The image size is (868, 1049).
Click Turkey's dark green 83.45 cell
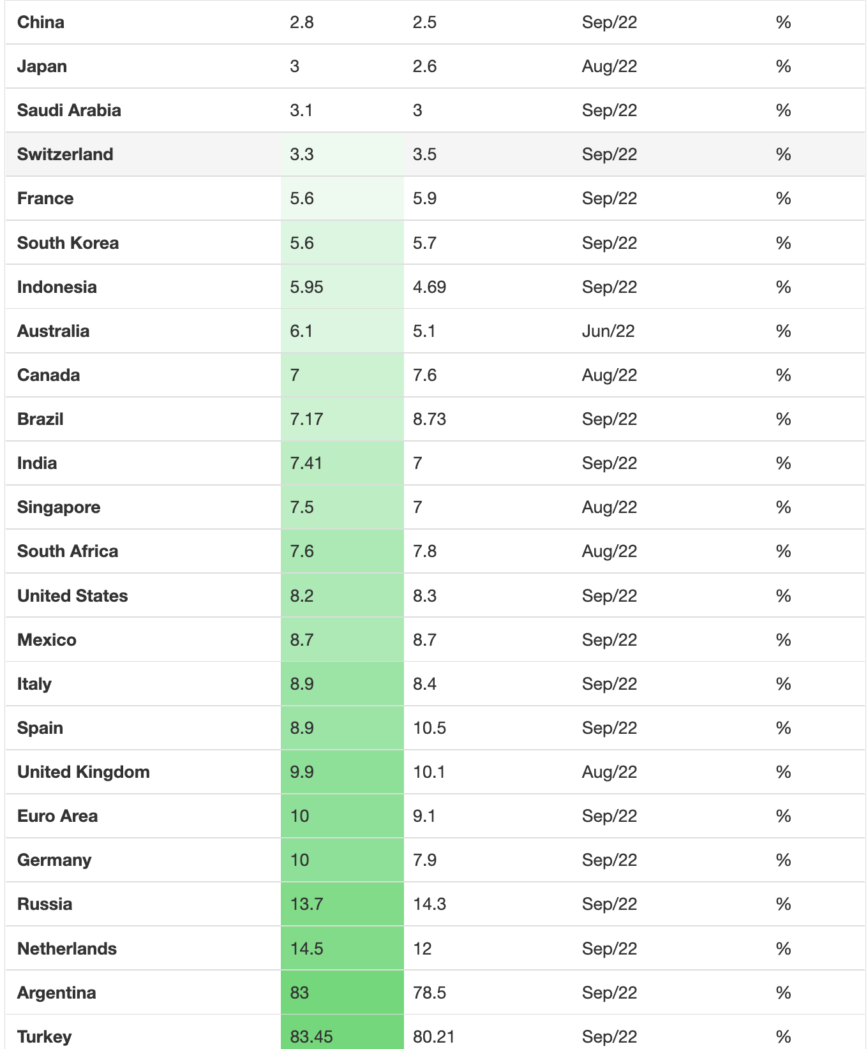click(342, 1032)
